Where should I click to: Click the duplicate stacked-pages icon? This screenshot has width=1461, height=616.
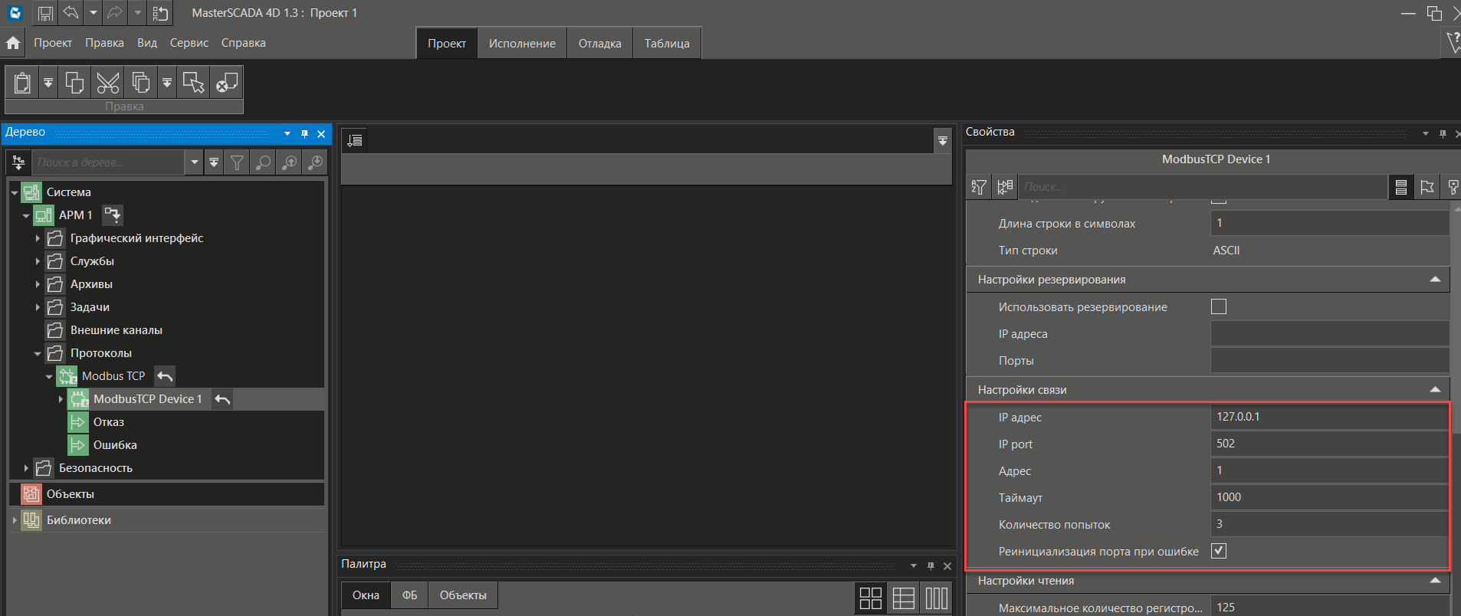tap(141, 82)
